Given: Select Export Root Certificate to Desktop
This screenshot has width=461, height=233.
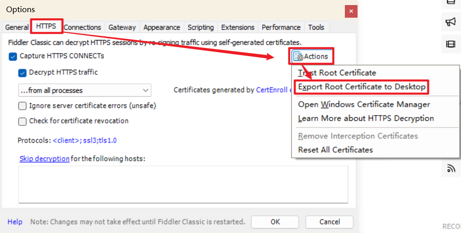Looking at the screenshot, I should 362,87.
